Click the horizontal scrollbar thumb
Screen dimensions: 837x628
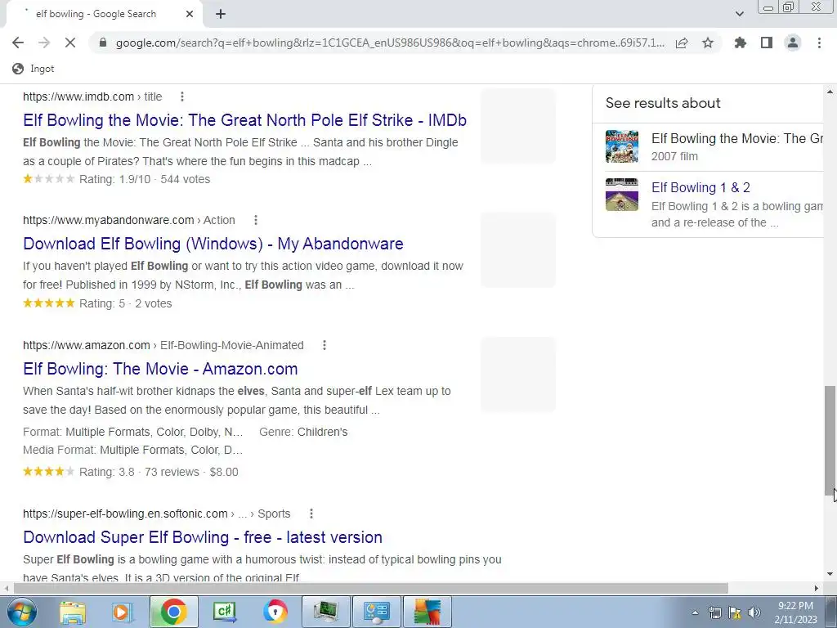[x=371, y=588]
